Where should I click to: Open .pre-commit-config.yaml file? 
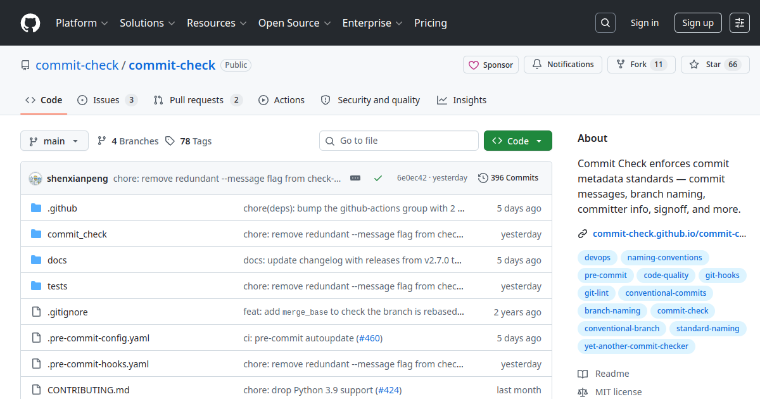98,338
